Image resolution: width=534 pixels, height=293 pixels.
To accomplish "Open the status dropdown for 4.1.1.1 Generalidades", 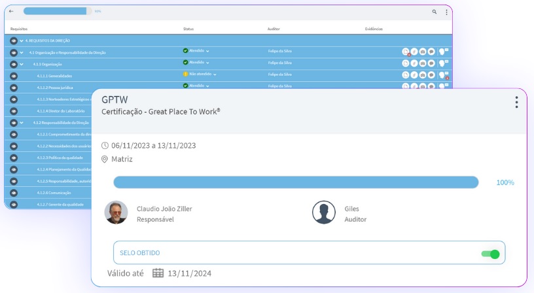I will coord(215,75).
